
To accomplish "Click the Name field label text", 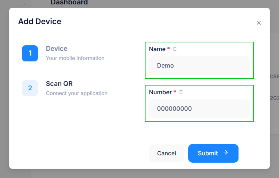I will 157,49.
